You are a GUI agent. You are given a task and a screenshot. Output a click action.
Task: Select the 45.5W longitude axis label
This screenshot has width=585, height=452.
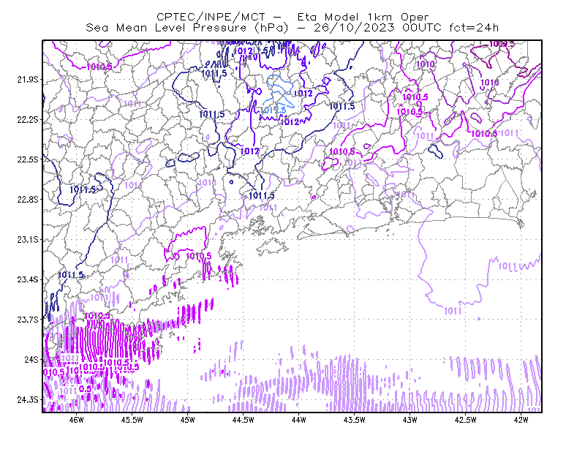pyautogui.click(x=132, y=420)
